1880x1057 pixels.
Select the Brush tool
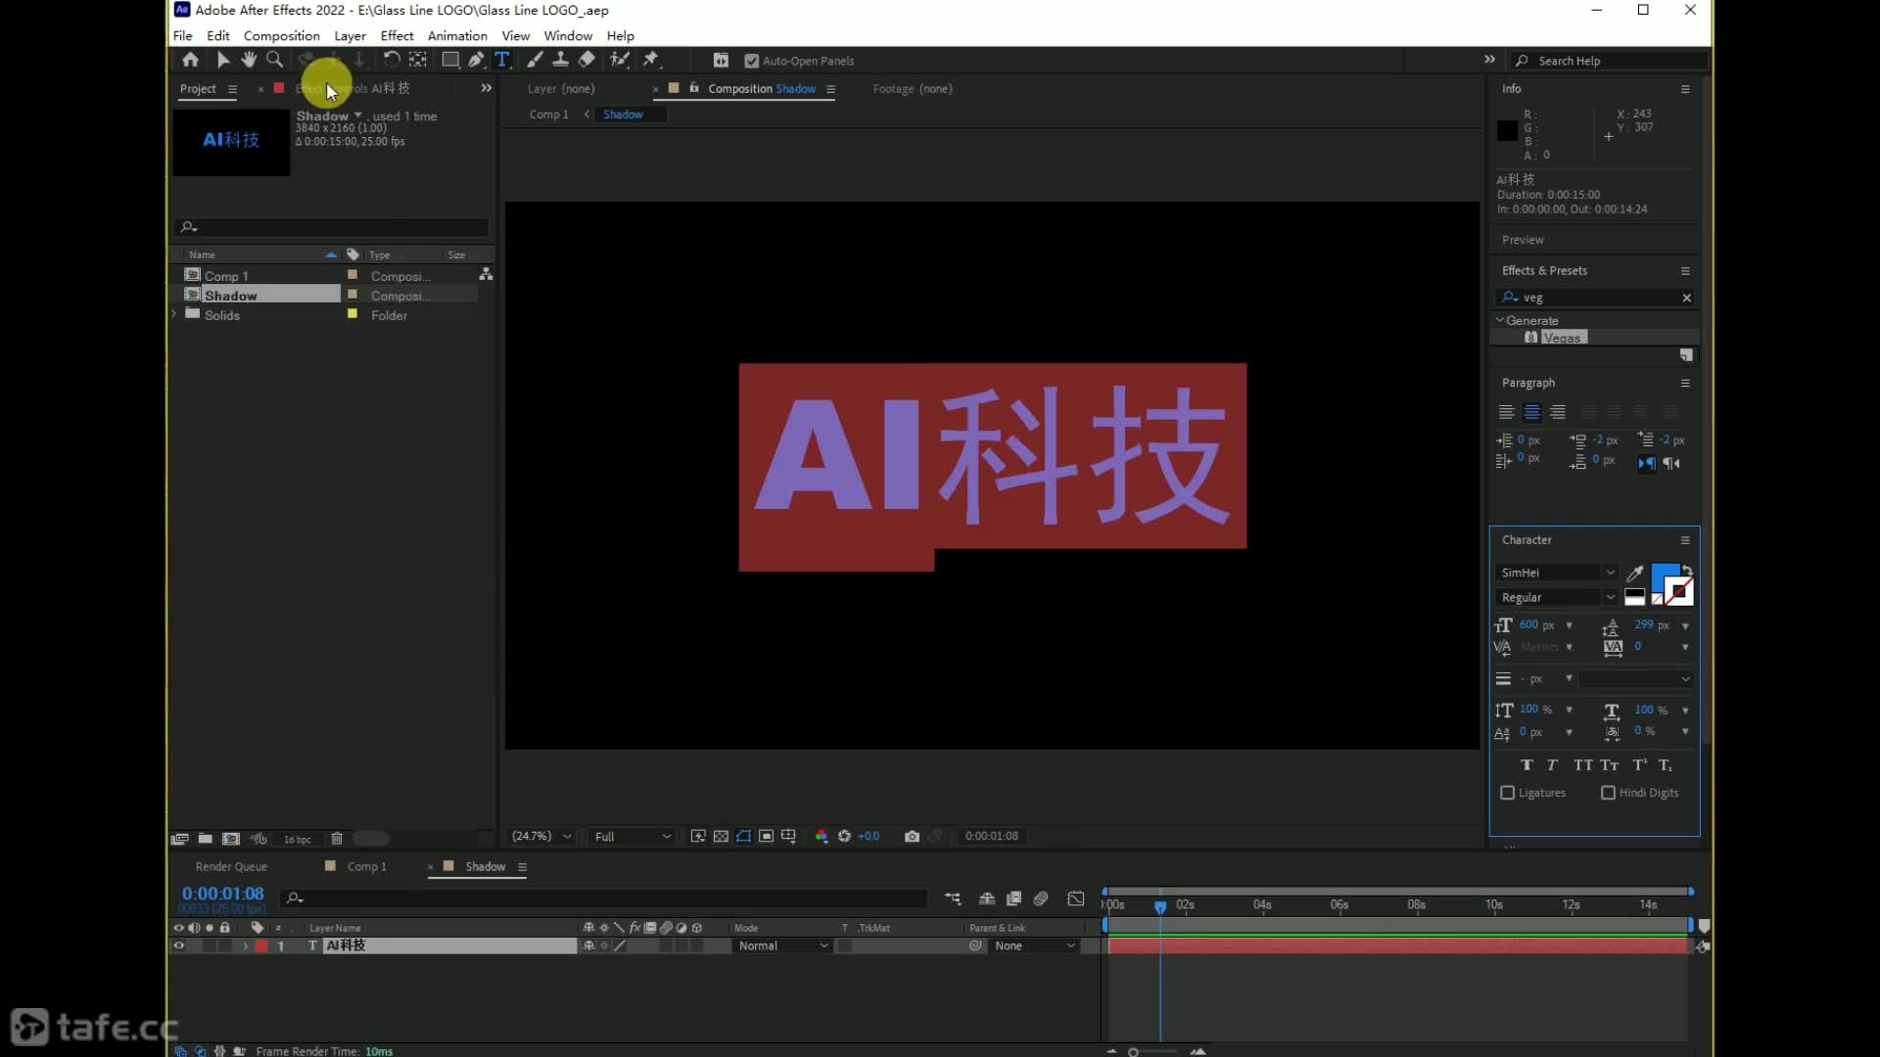[535, 60]
